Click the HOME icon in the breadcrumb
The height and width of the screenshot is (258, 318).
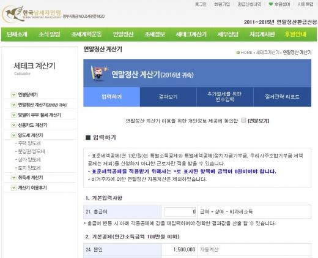238,53
